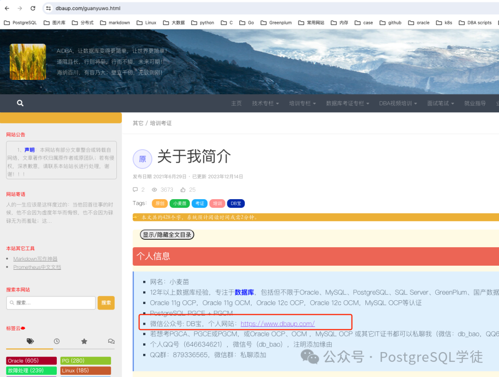Select the tags icon tab in tag cloud

coord(30,341)
